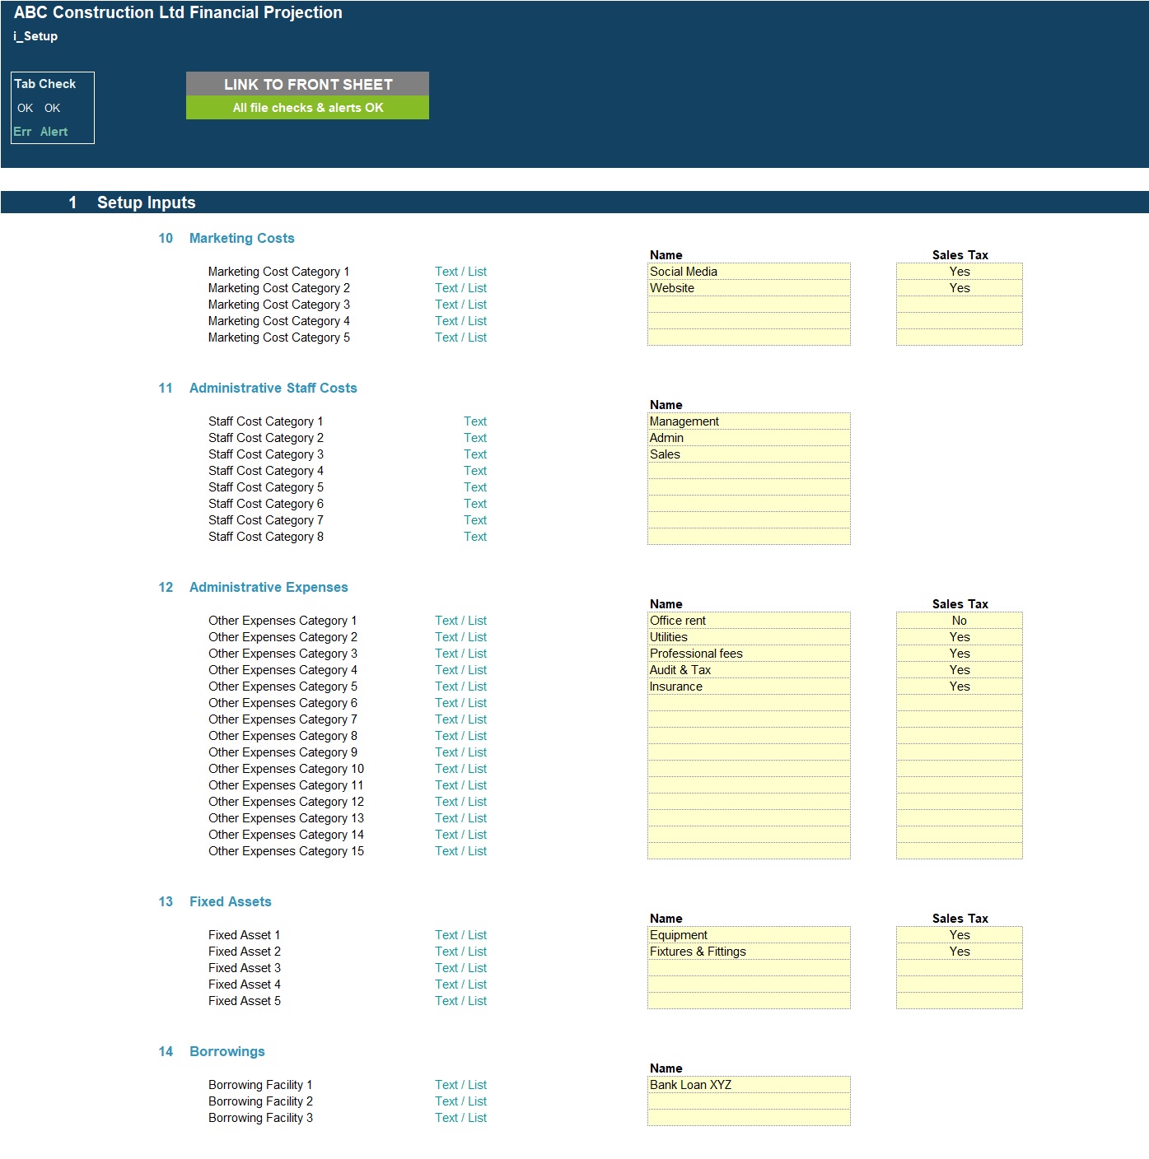The width and height of the screenshot is (1149, 1159).
Task: Select name cell for Borrowing Facility 3
Action: click(749, 1118)
